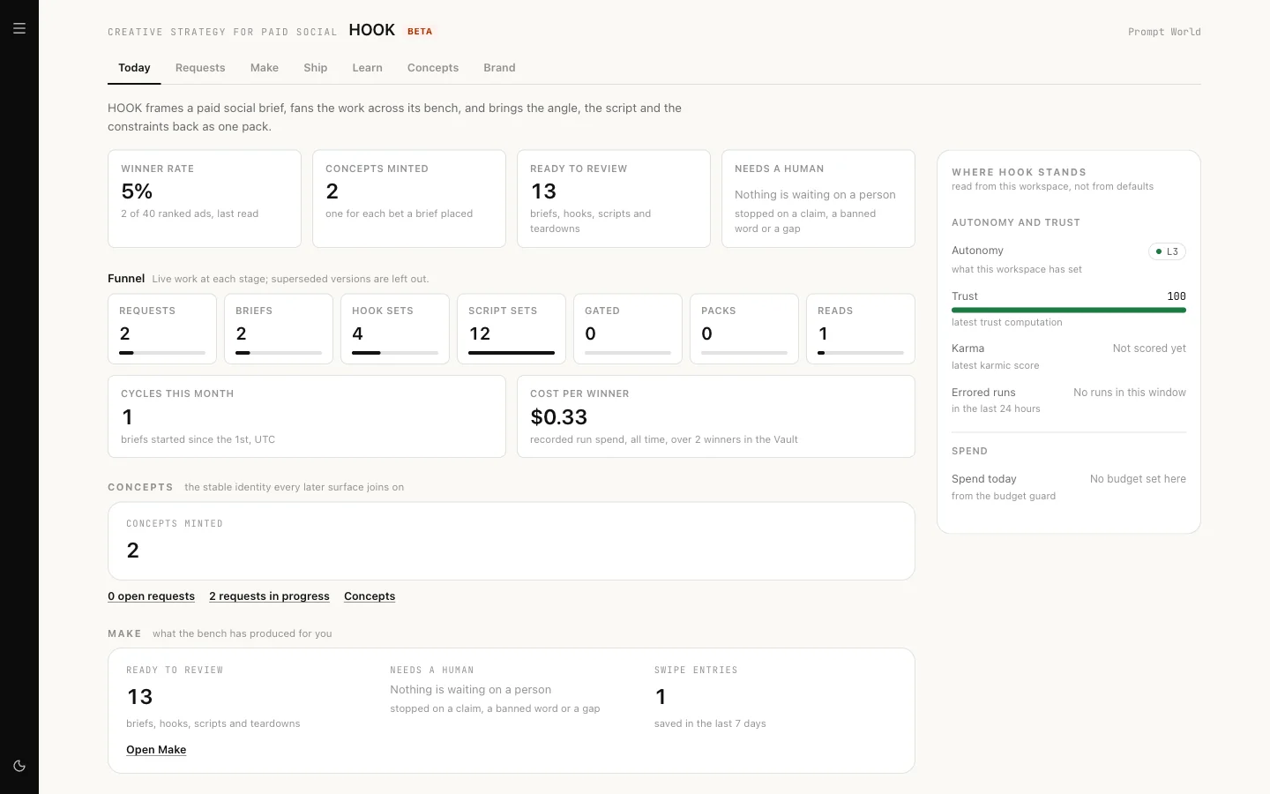Image resolution: width=1270 pixels, height=794 pixels.
Task: Click the Requests funnel stage card
Action: tap(162, 328)
